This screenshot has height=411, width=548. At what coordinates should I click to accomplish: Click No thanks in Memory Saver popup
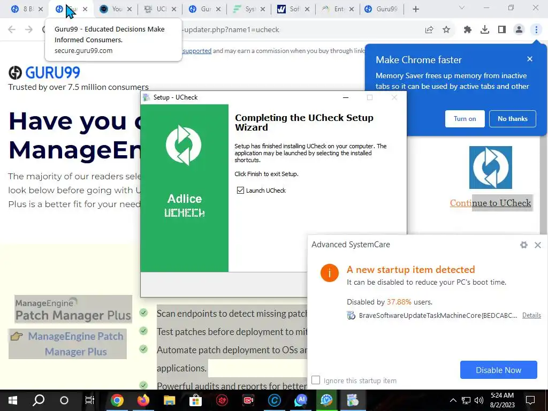(x=512, y=119)
